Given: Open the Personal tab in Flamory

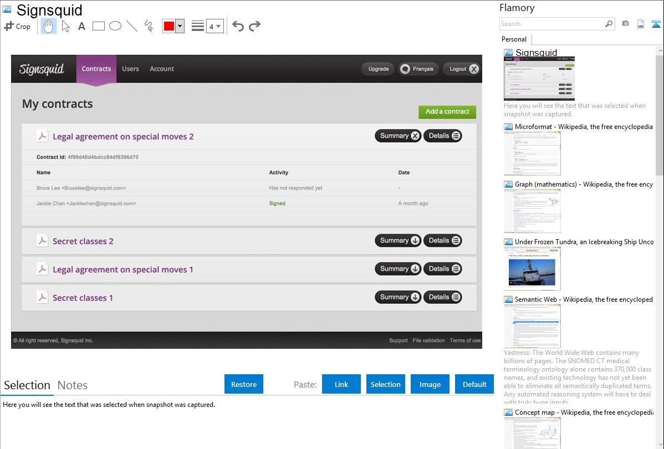Looking at the screenshot, I should pyautogui.click(x=514, y=39).
